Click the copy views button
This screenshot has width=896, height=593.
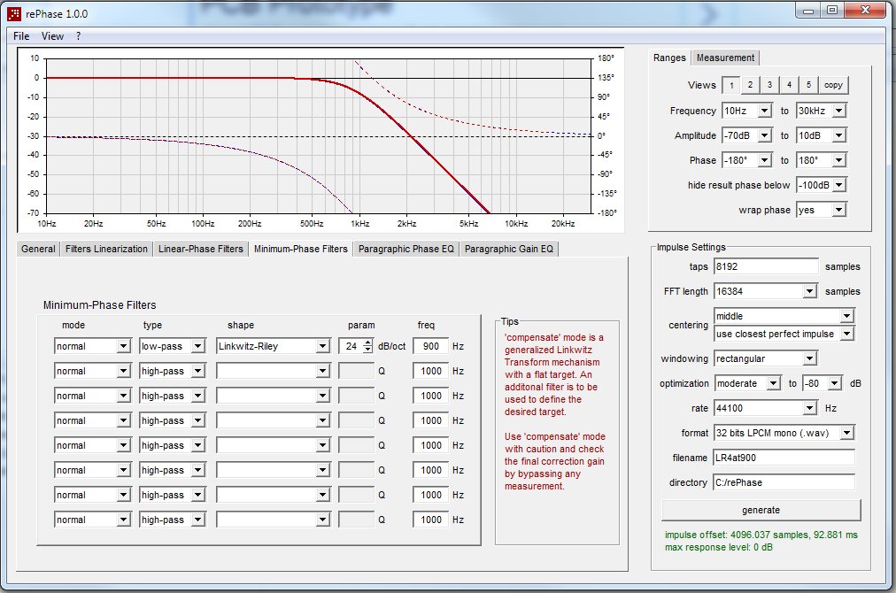pos(834,85)
